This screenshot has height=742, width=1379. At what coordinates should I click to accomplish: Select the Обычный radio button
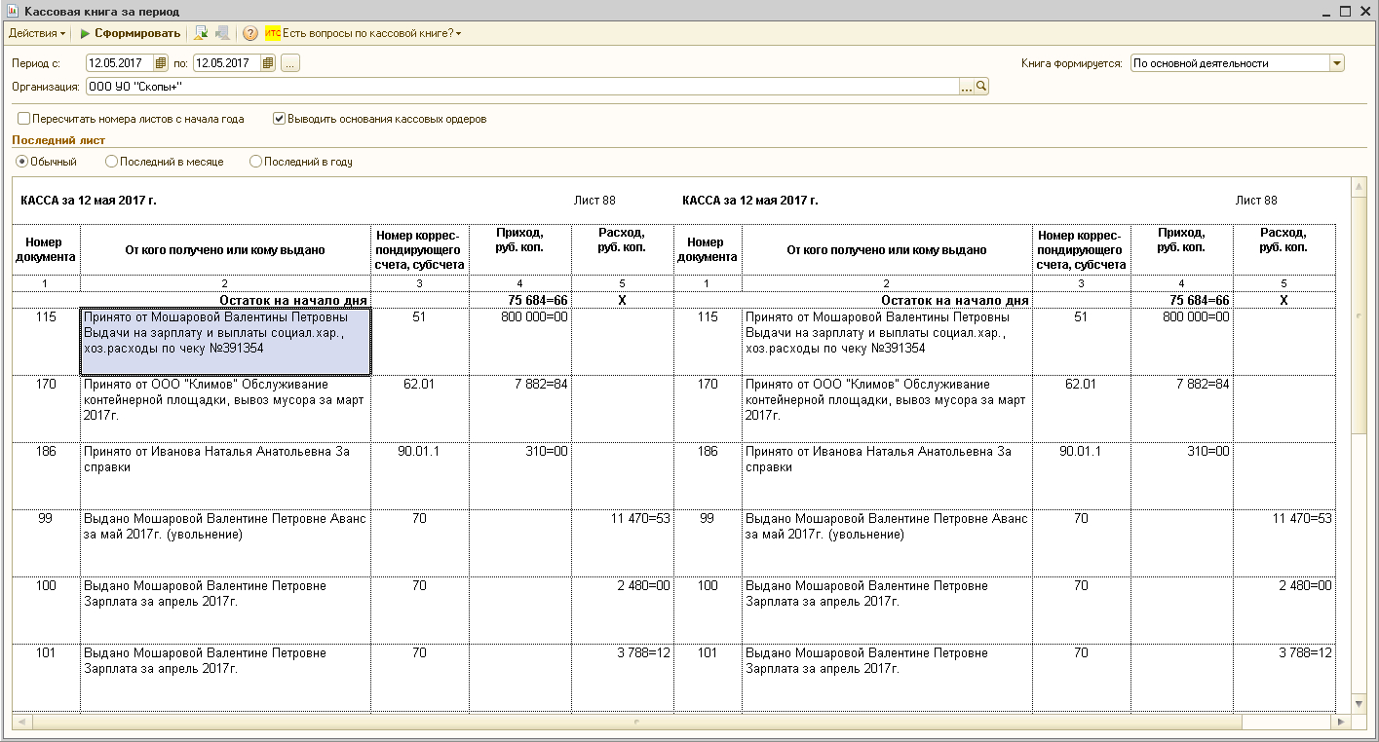point(22,162)
